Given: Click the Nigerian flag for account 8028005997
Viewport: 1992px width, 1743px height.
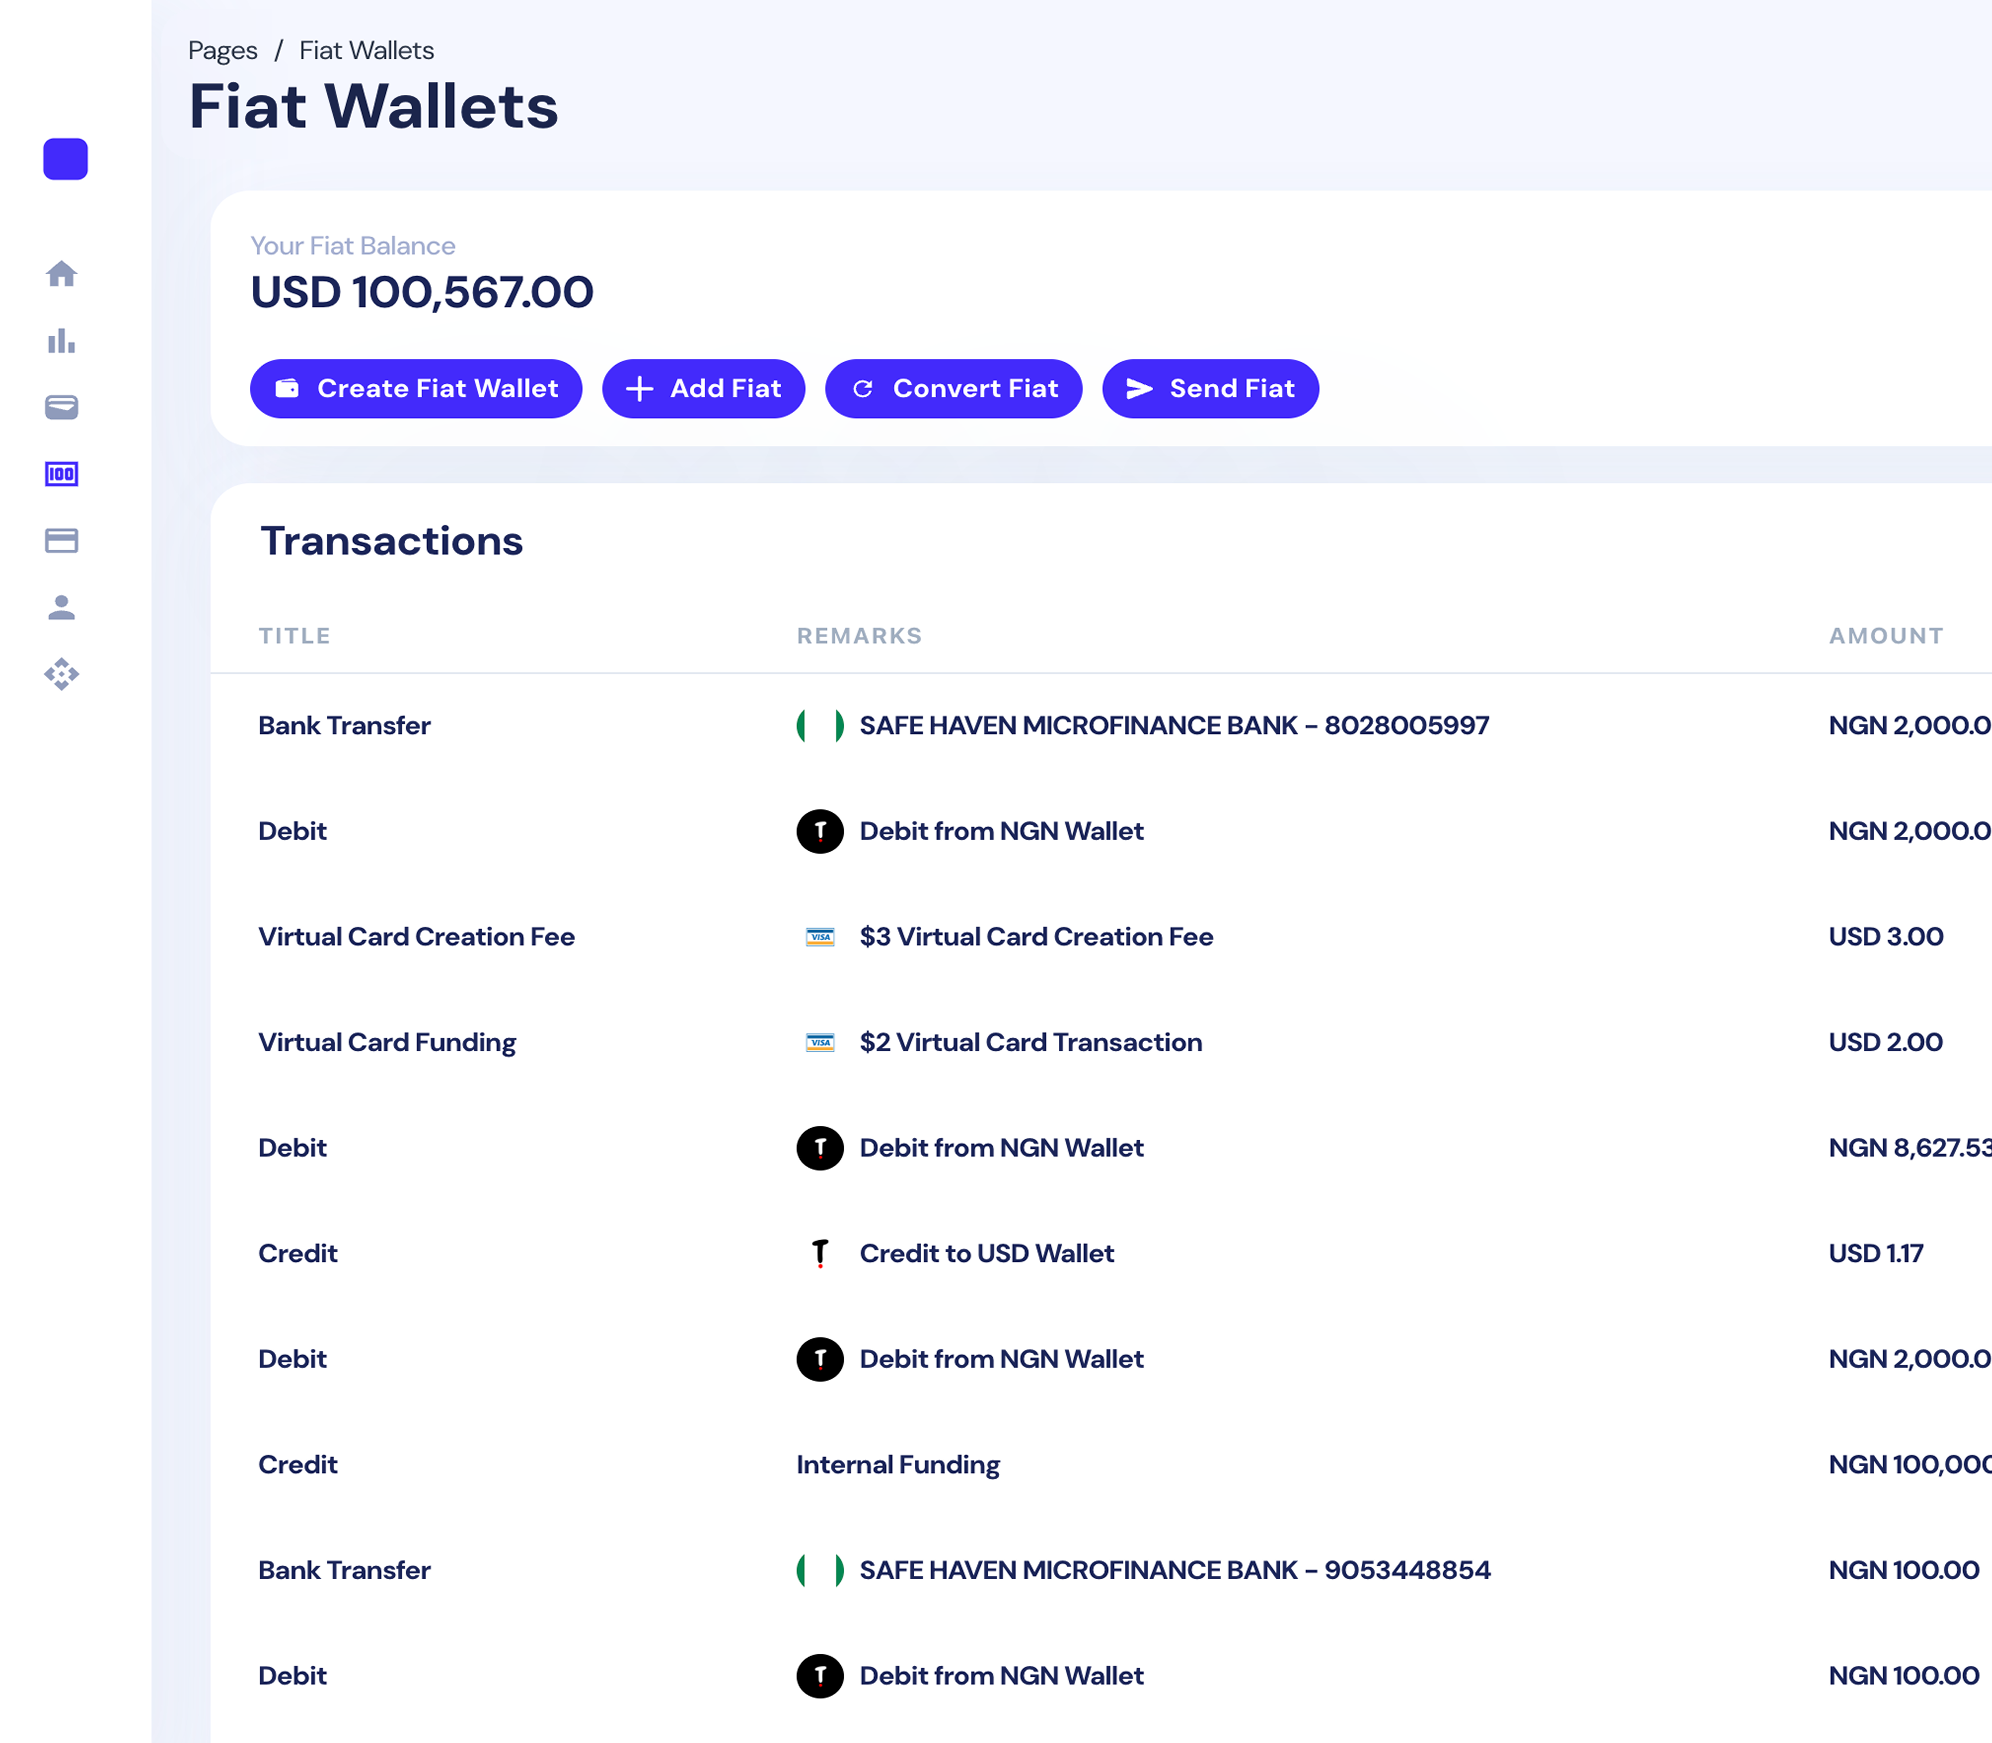Looking at the screenshot, I should 820,725.
